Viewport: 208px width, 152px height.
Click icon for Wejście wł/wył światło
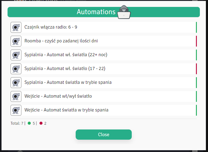(16, 96)
